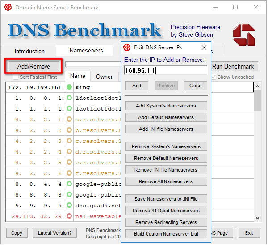
Task: Toggle Sort Fastest First checkbox
Action: pos(15,77)
